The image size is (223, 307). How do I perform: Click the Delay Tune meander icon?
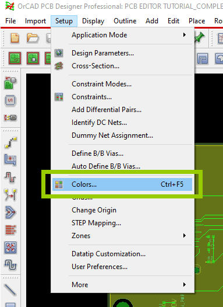tap(10, 265)
